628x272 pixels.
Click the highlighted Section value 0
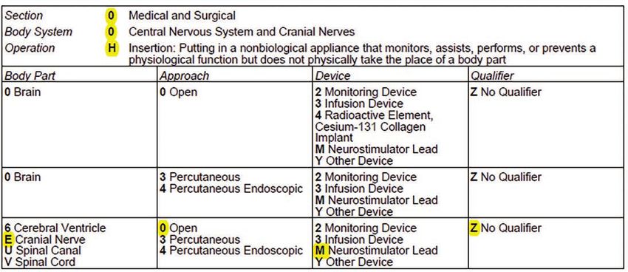click(x=111, y=16)
